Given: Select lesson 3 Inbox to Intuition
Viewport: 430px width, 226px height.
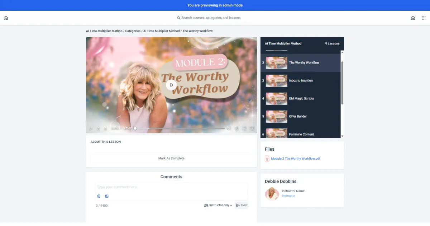Looking at the screenshot, I should (x=300, y=81).
